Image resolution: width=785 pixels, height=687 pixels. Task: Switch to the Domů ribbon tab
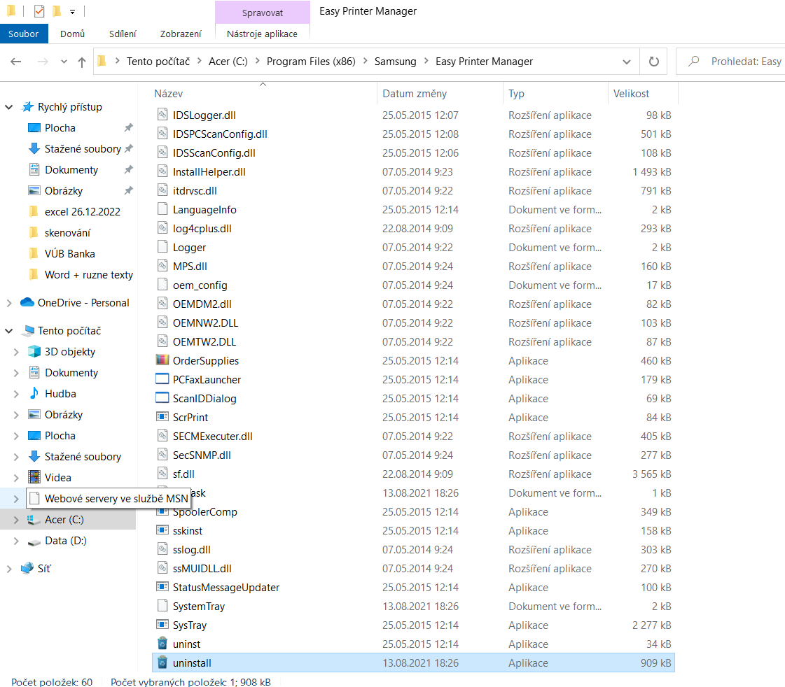click(73, 34)
